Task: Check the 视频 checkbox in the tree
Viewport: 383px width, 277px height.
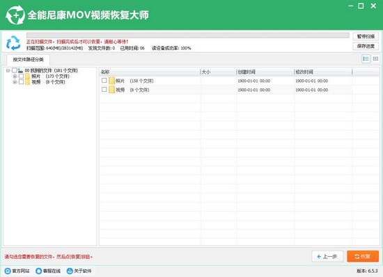Action: tap(22, 82)
